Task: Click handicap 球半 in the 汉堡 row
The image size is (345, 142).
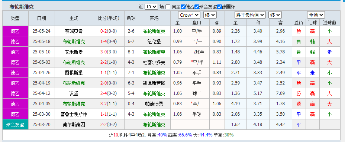Action: 197,93
